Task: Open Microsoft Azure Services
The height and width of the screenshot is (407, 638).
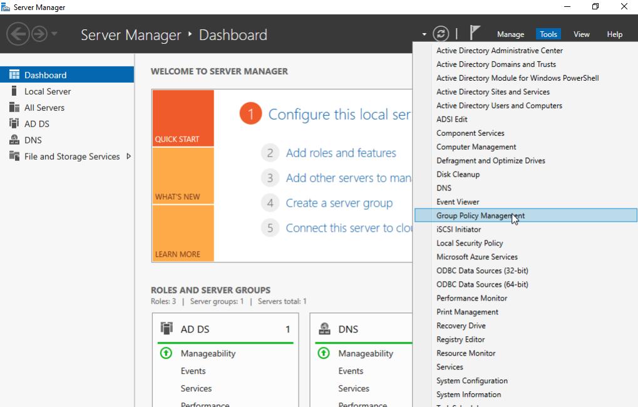Action: (x=526, y=257)
